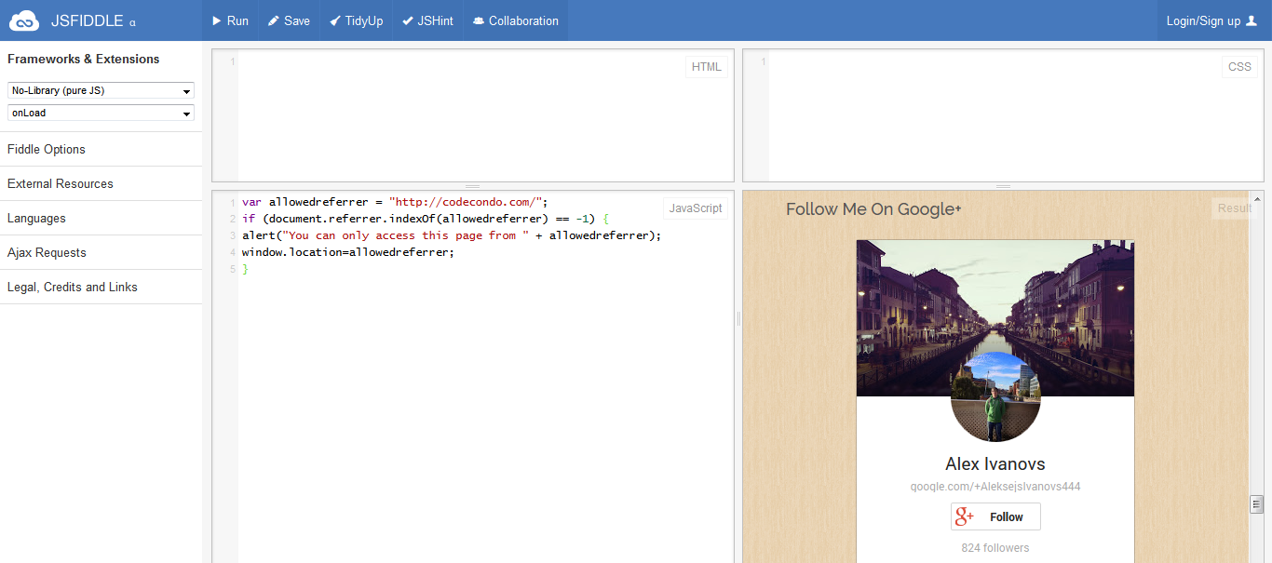
Task: Click inside the CSS editor panel
Action: 1003,115
